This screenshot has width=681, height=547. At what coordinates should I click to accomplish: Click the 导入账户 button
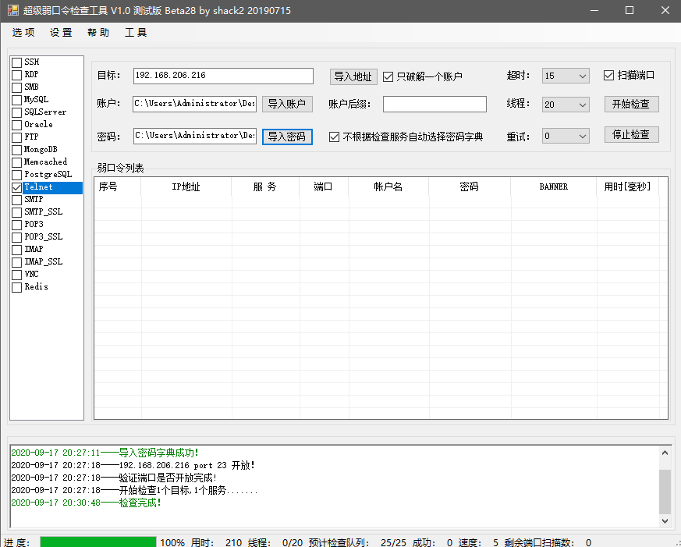tap(287, 104)
